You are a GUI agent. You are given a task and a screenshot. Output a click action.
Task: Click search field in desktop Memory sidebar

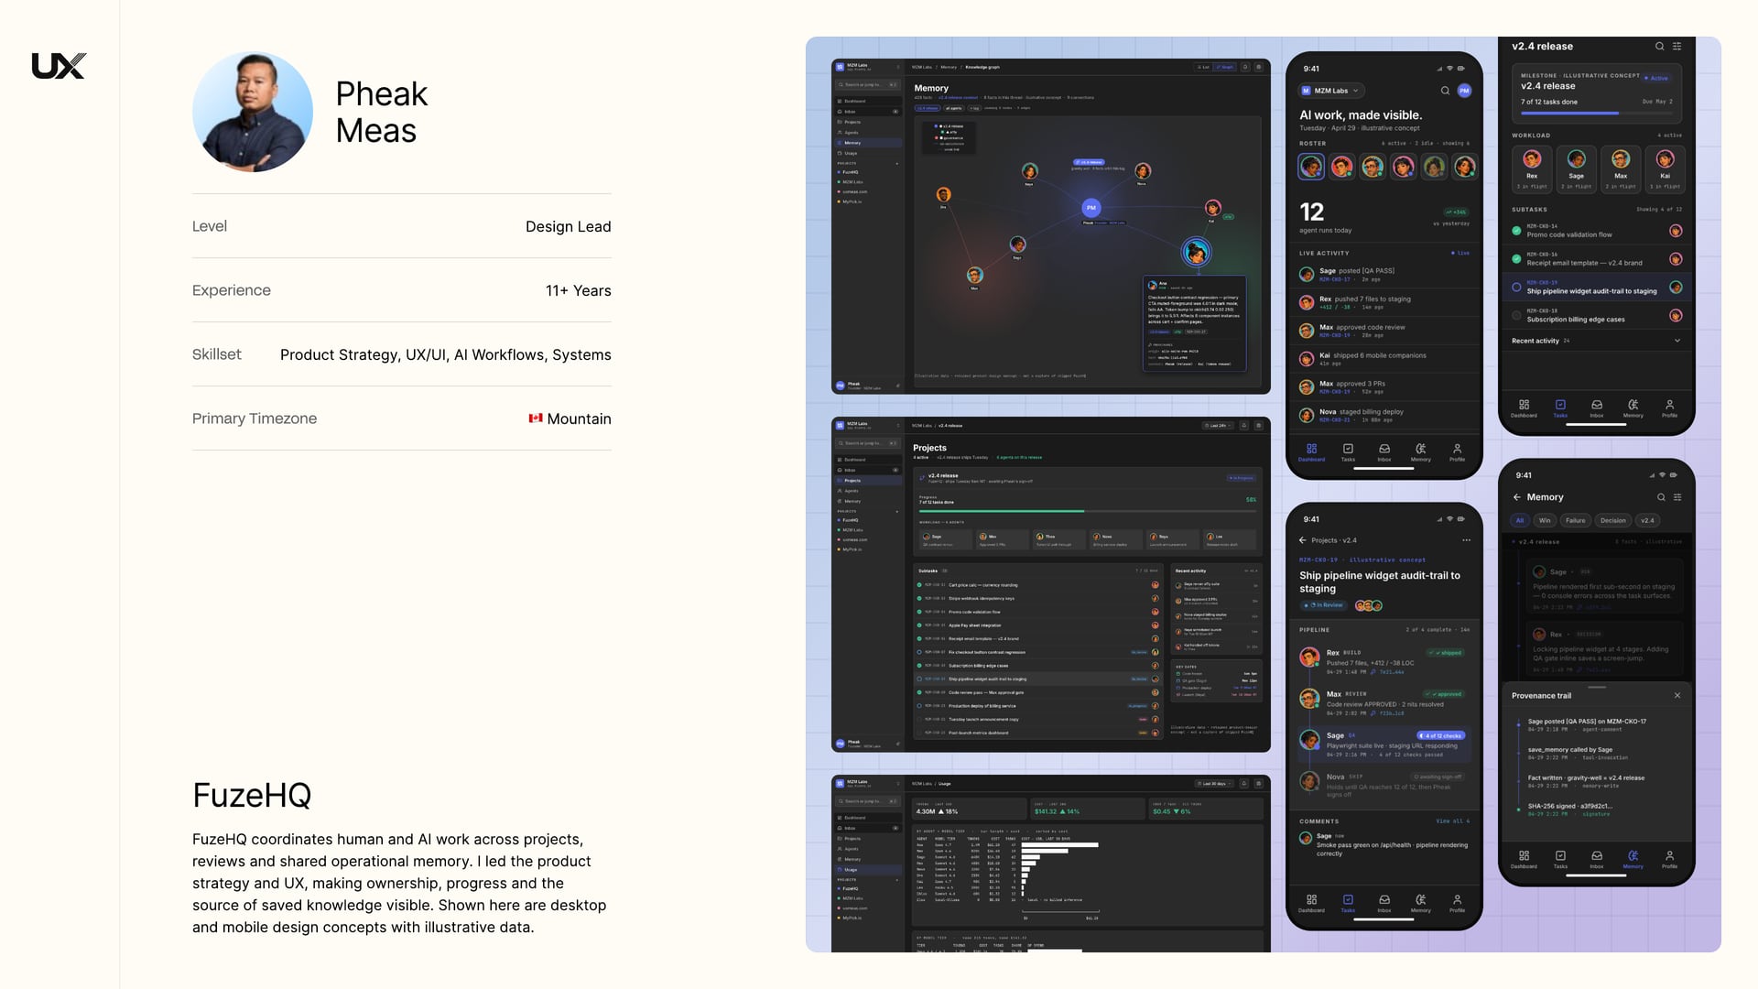[x=867, y=85]
